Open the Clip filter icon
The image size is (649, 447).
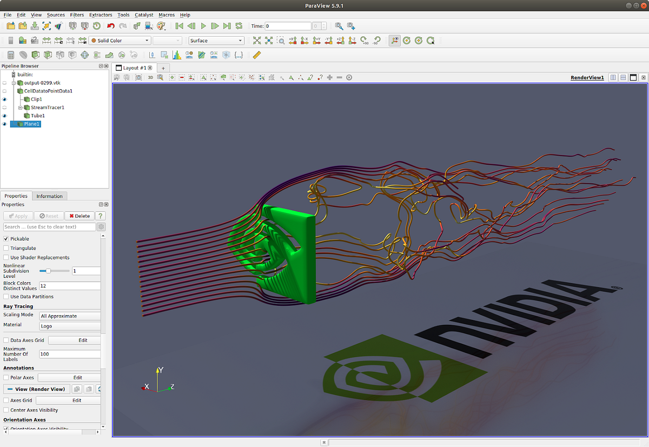[x=35, y=55]
